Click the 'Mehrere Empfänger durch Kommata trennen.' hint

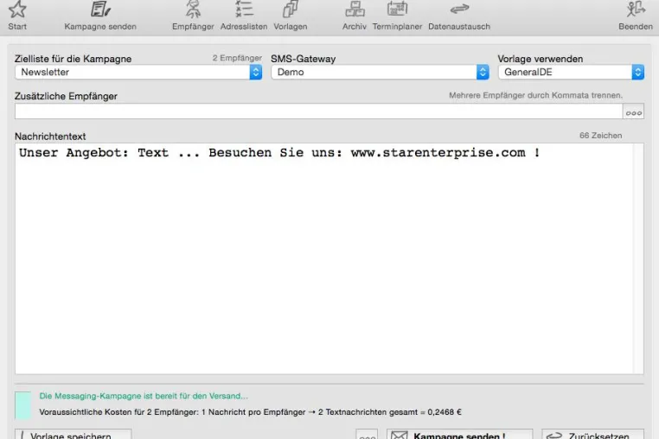[x=536, y=95]
